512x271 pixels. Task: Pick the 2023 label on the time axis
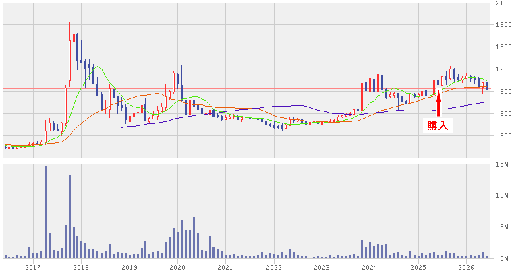(322, 267)
